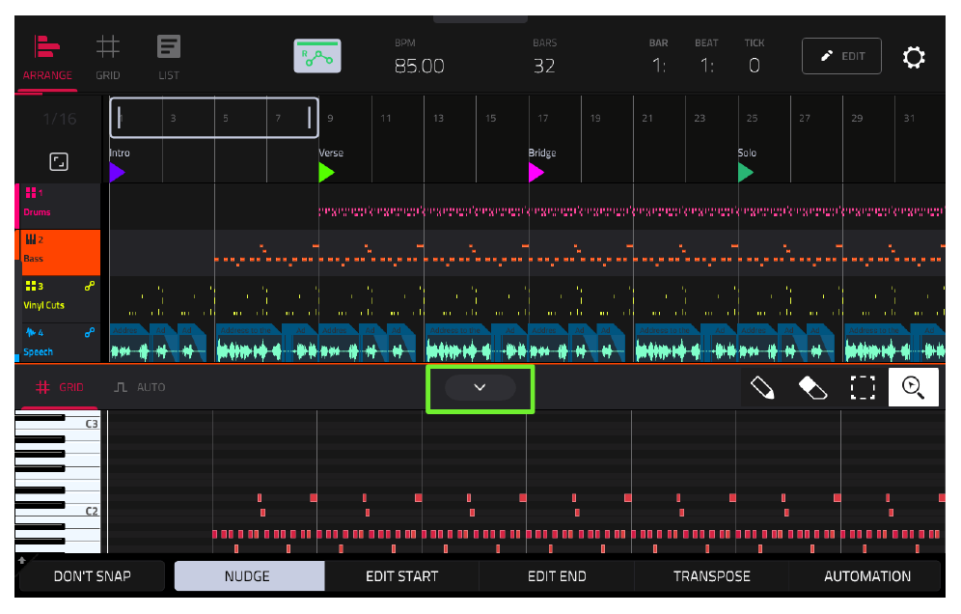The width and height of the screenshot is (961, 614).
Task: Toggle the Don't Snap option
Action: pos(93,576)
